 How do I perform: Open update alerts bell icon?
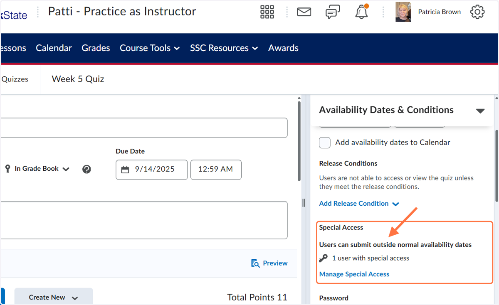pos(362,12)
